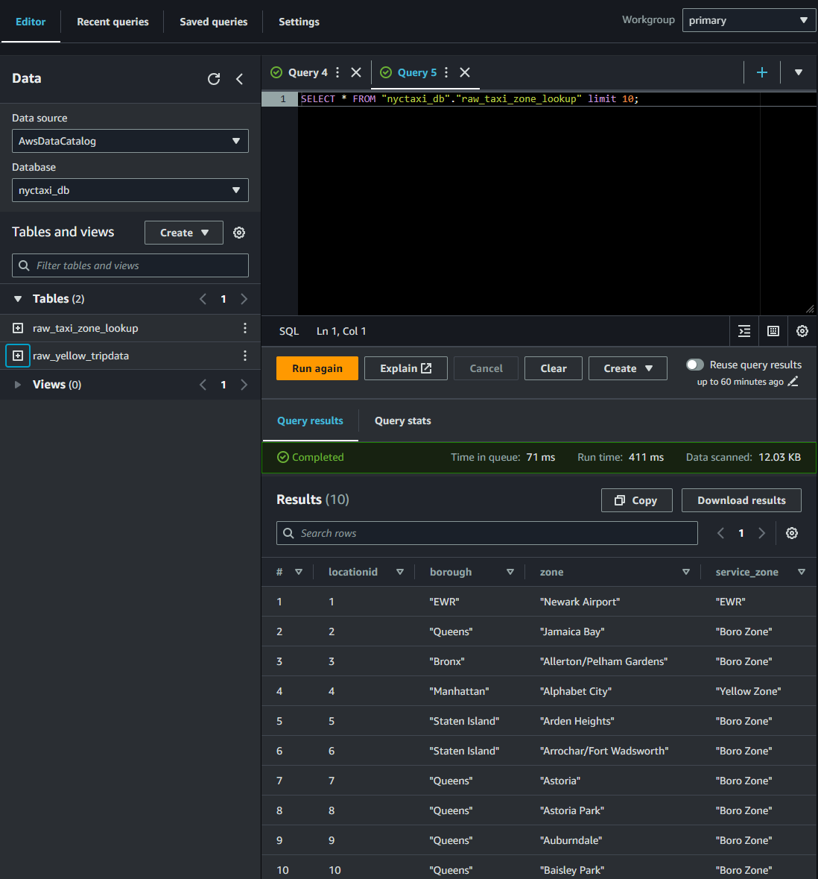Focus the Filter tables and views field
The height and width of the screenshot is (879, 818).
coord(130,265)
